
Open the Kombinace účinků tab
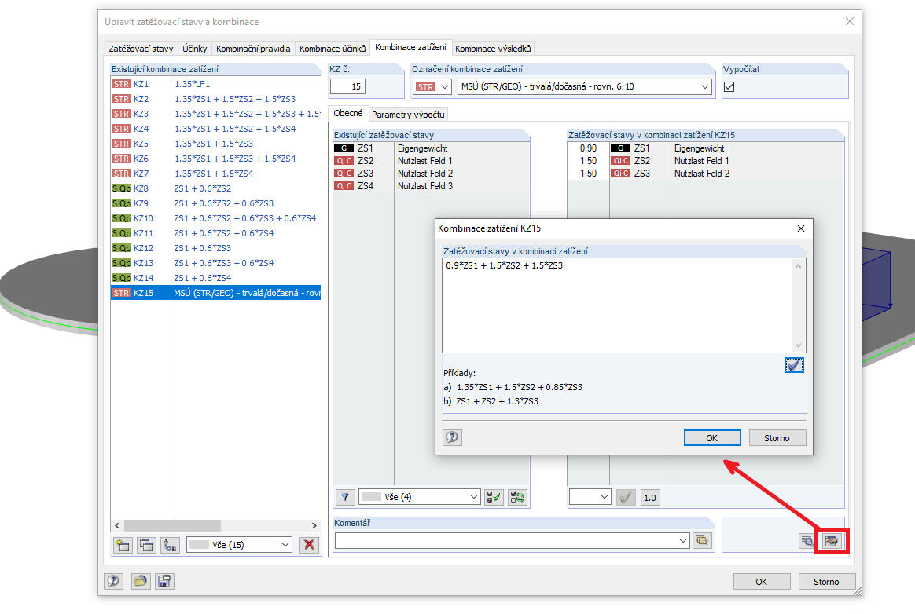tap(333, 49)
